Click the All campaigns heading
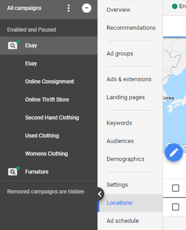 tap(24, 8)
